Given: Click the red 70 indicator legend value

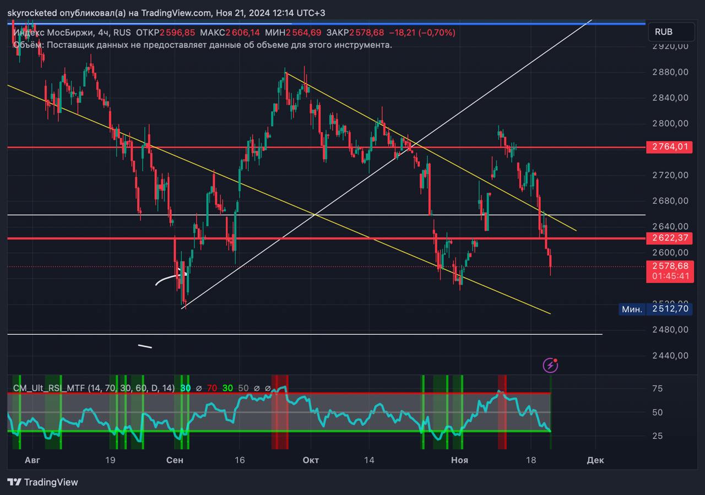Looking at the screenshot, I should [211, 388].
